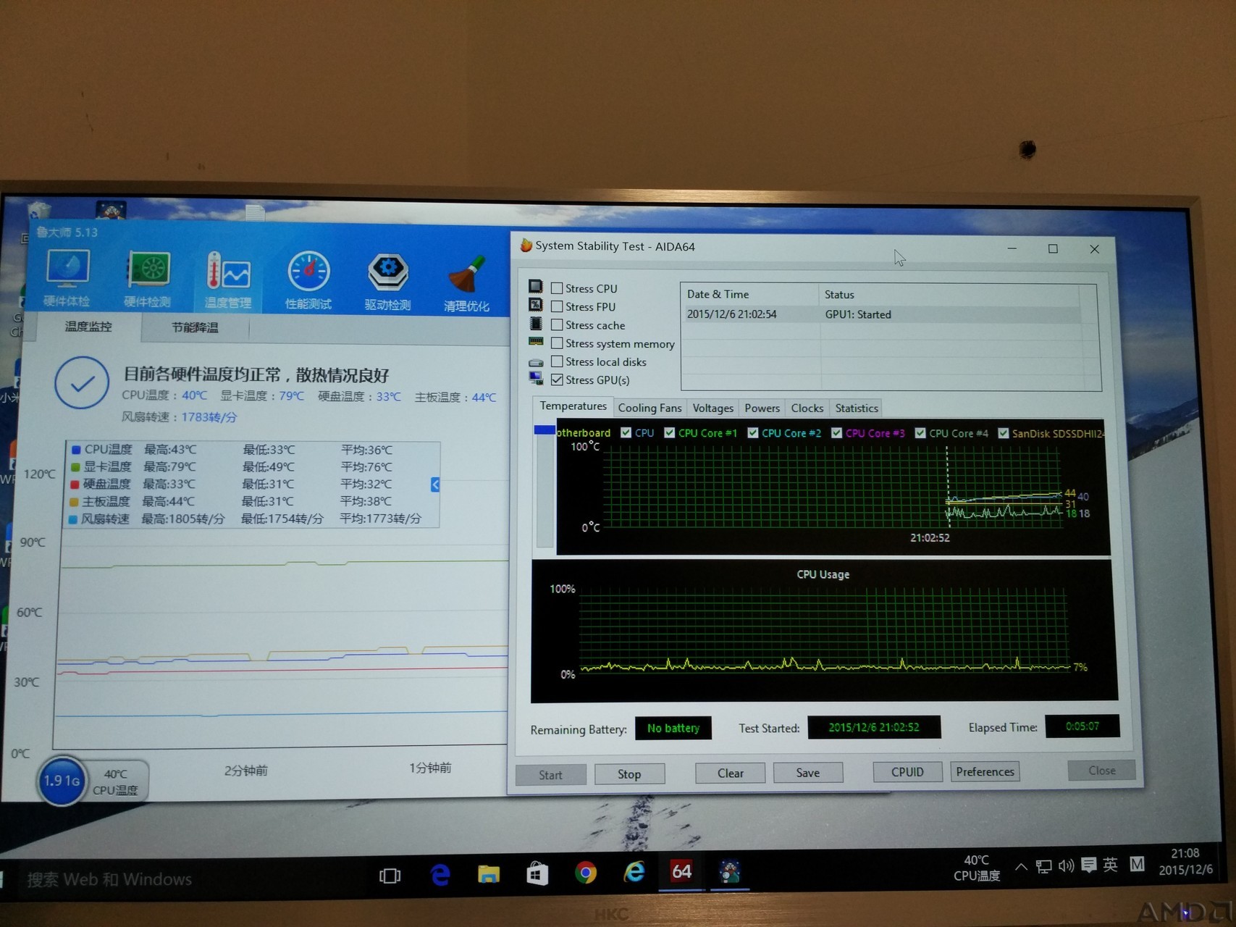This screenshot has height=927, width=1236.
Task: Open the Cooling Fans tab
Action: pos(649,408)
